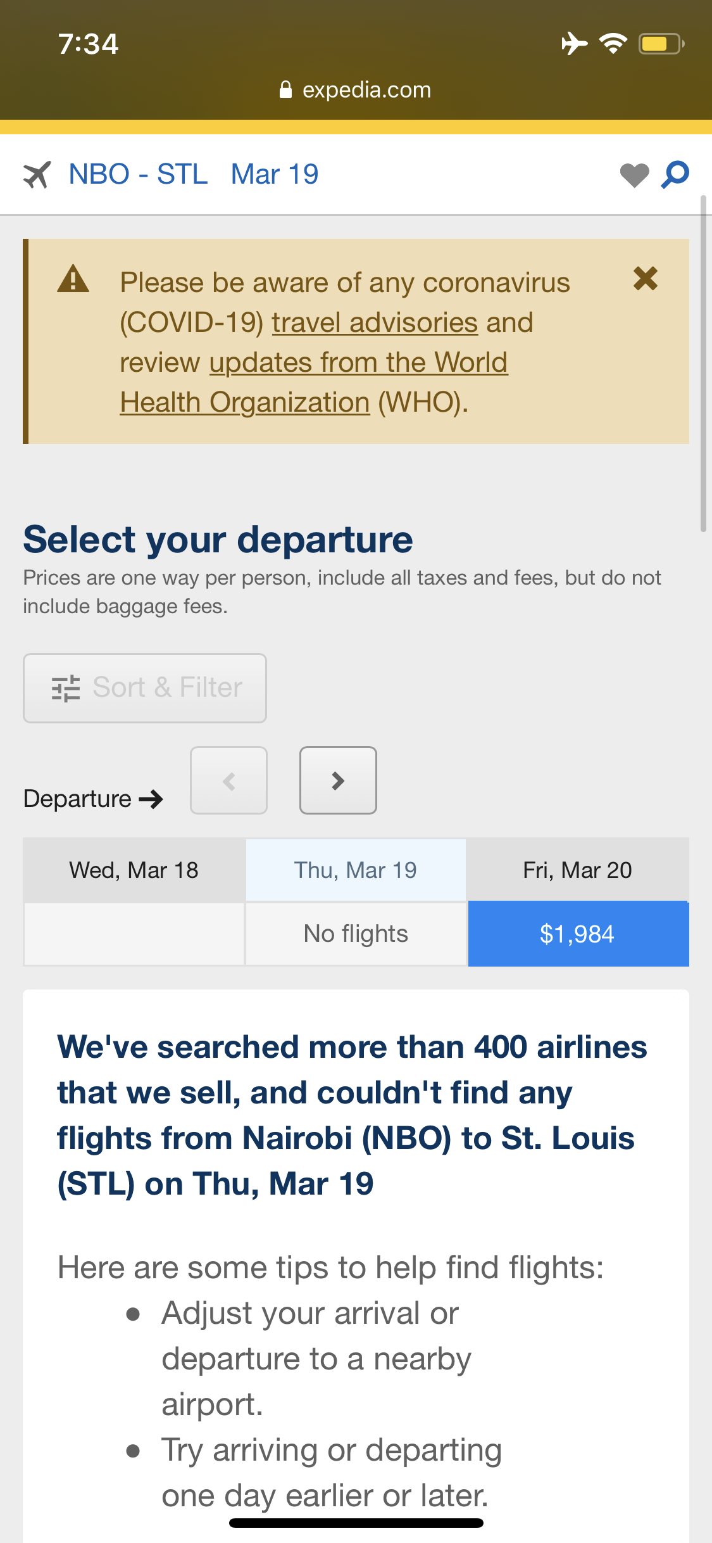Tap the sliders icon in Sort & Filter
Image resolution: width=712 pixels, height=1543 pixels.
click(66, 688)
